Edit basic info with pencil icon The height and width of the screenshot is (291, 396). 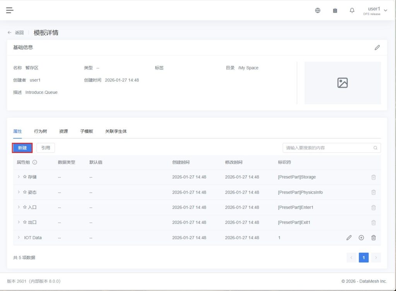coord(377,48)
